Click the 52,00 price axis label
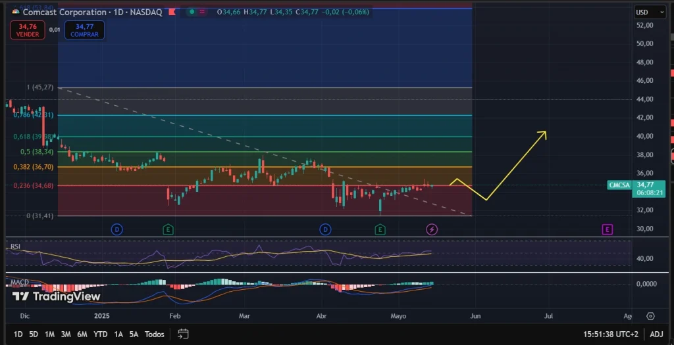674x345 pixels. [645, 25]
